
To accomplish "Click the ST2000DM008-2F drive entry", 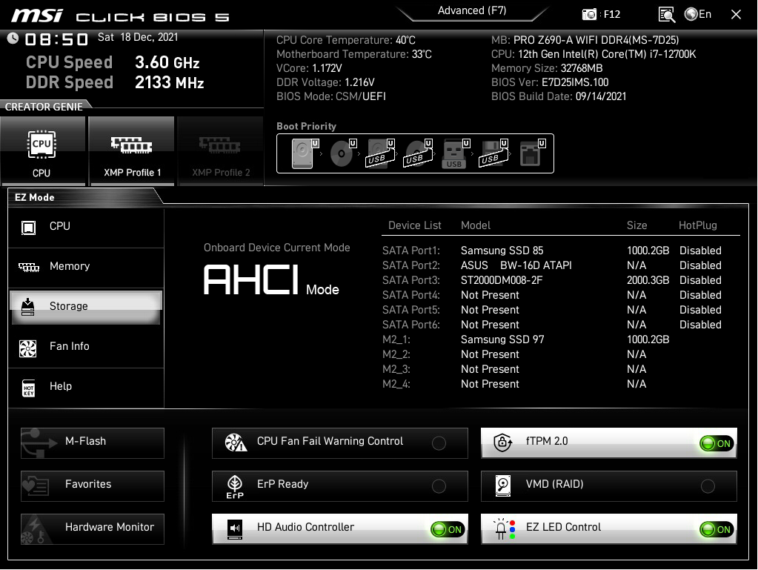I will coord(502,280).
